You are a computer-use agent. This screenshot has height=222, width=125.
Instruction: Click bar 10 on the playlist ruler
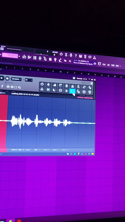point(38,70)
